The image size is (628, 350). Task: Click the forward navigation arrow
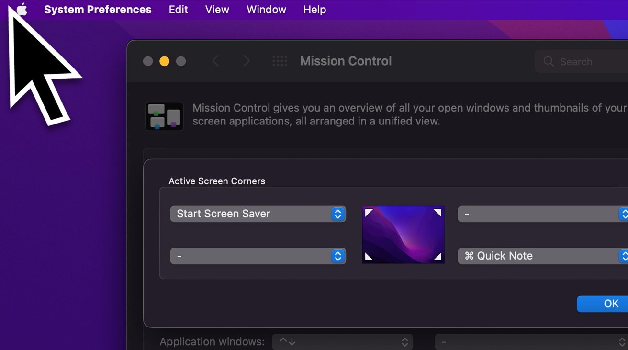point(247,61)
